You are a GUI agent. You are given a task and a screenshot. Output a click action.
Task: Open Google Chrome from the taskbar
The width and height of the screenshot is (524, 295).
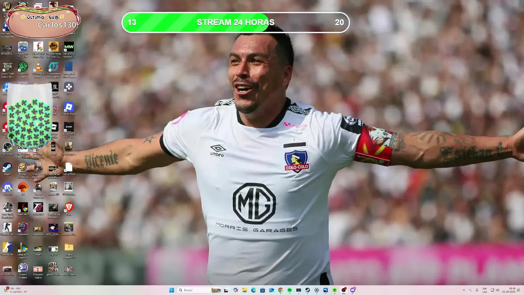[280, 290]
